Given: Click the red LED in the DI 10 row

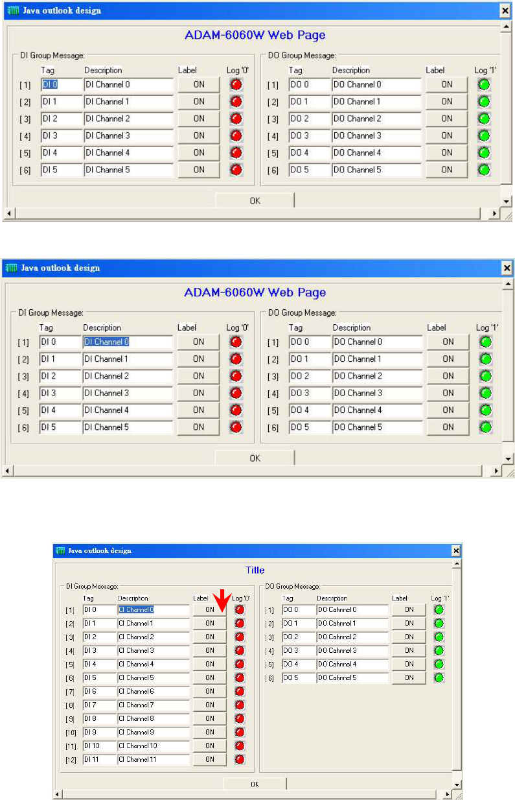Looking at the screenshot, I should pos(240,746).
